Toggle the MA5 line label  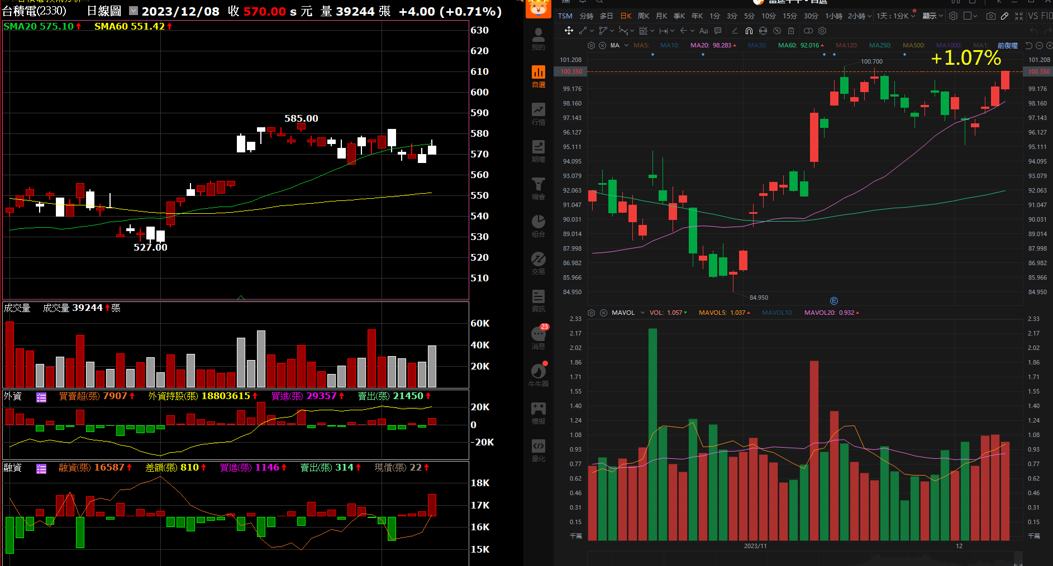[x=641, y=45]
